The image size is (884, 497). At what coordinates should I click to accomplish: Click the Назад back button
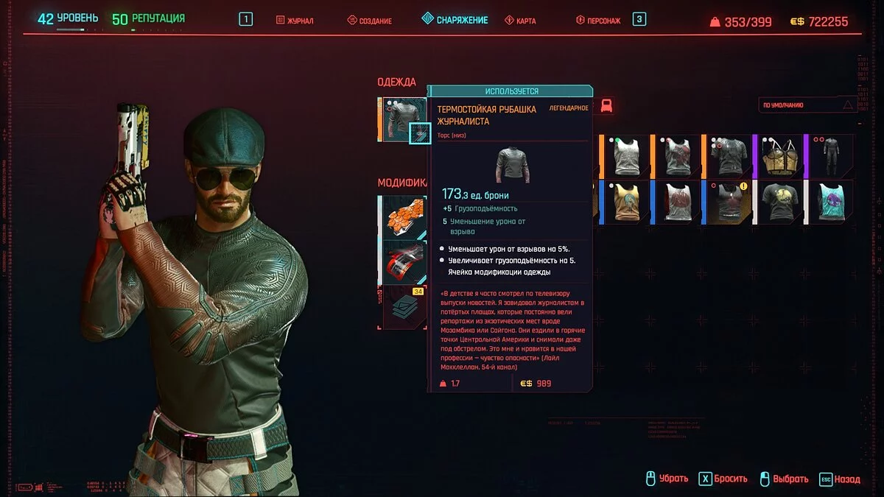pyautogui.click(x=839, y=479)
